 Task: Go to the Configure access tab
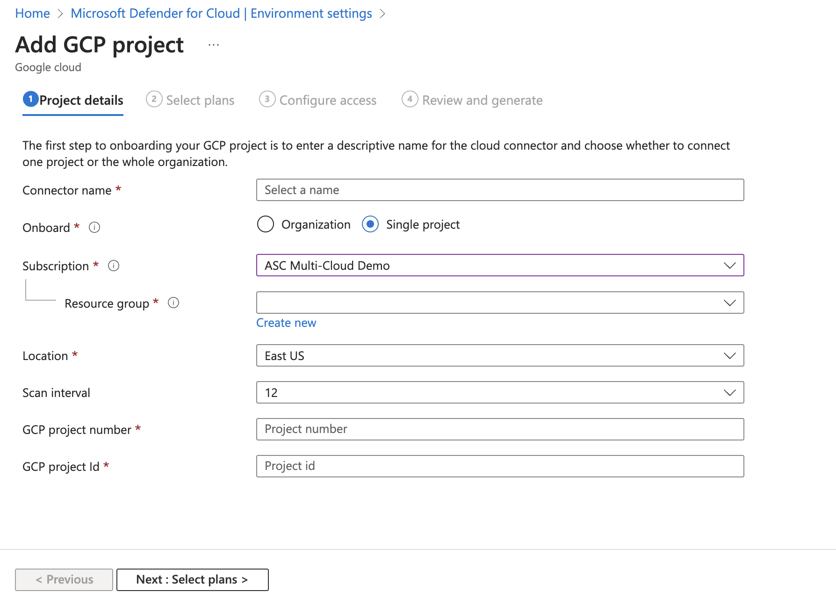click(328, 101)
